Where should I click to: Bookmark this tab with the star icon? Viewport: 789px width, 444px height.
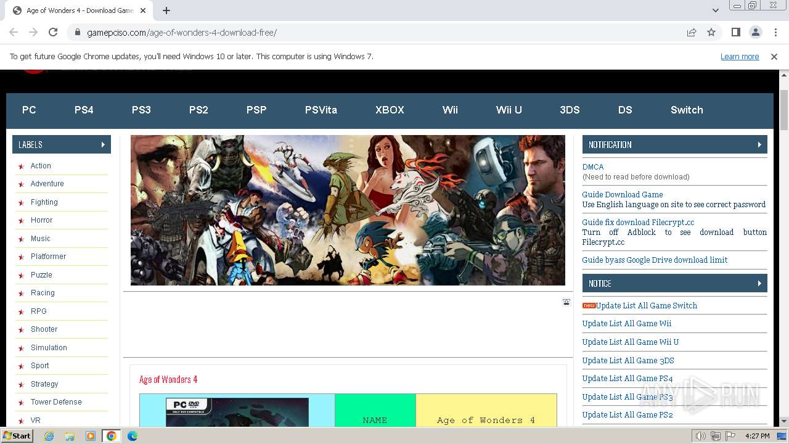[x=711, y=32]
